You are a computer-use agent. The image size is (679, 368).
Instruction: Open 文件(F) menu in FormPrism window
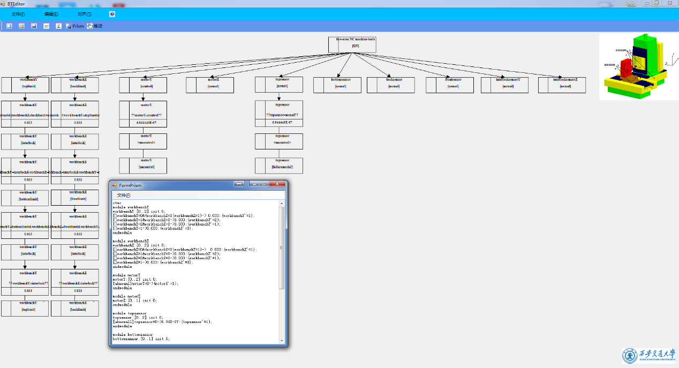[123, 195]
